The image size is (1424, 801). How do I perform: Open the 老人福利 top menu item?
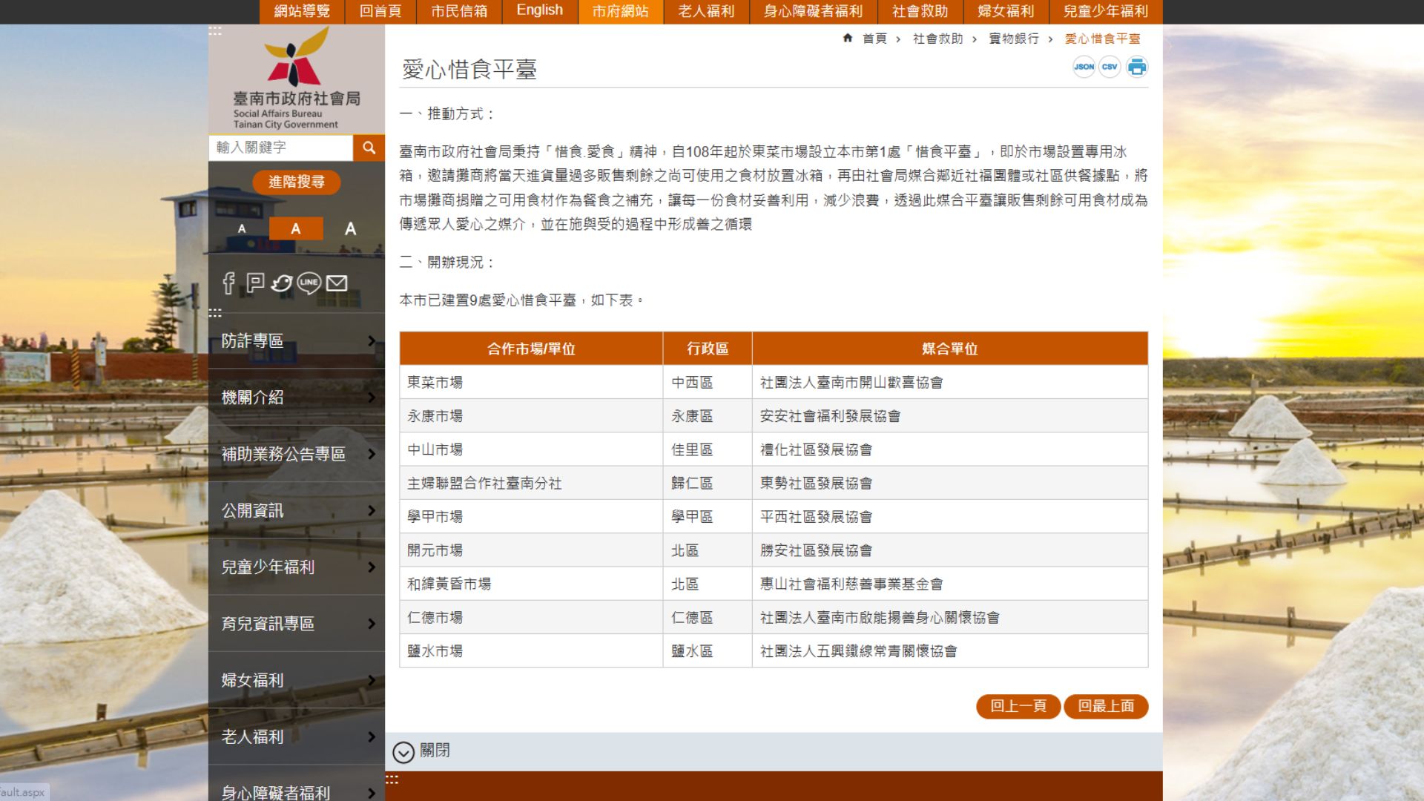(x=705, y=11)
